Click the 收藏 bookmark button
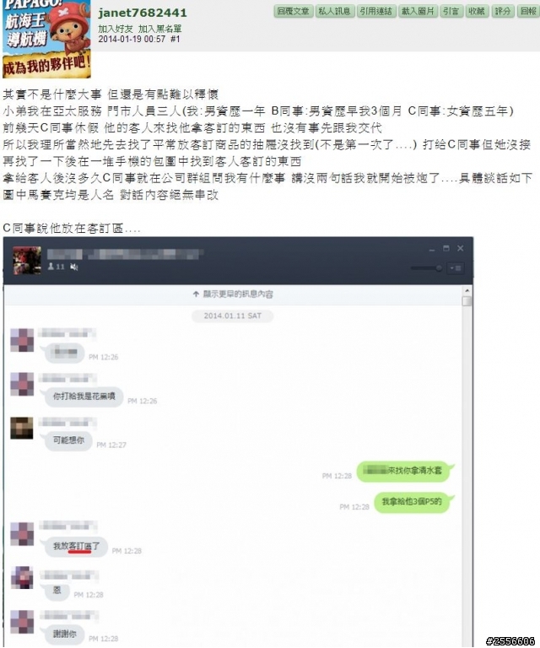Screen dimensions: 540x648 click(x=477, y=11)
